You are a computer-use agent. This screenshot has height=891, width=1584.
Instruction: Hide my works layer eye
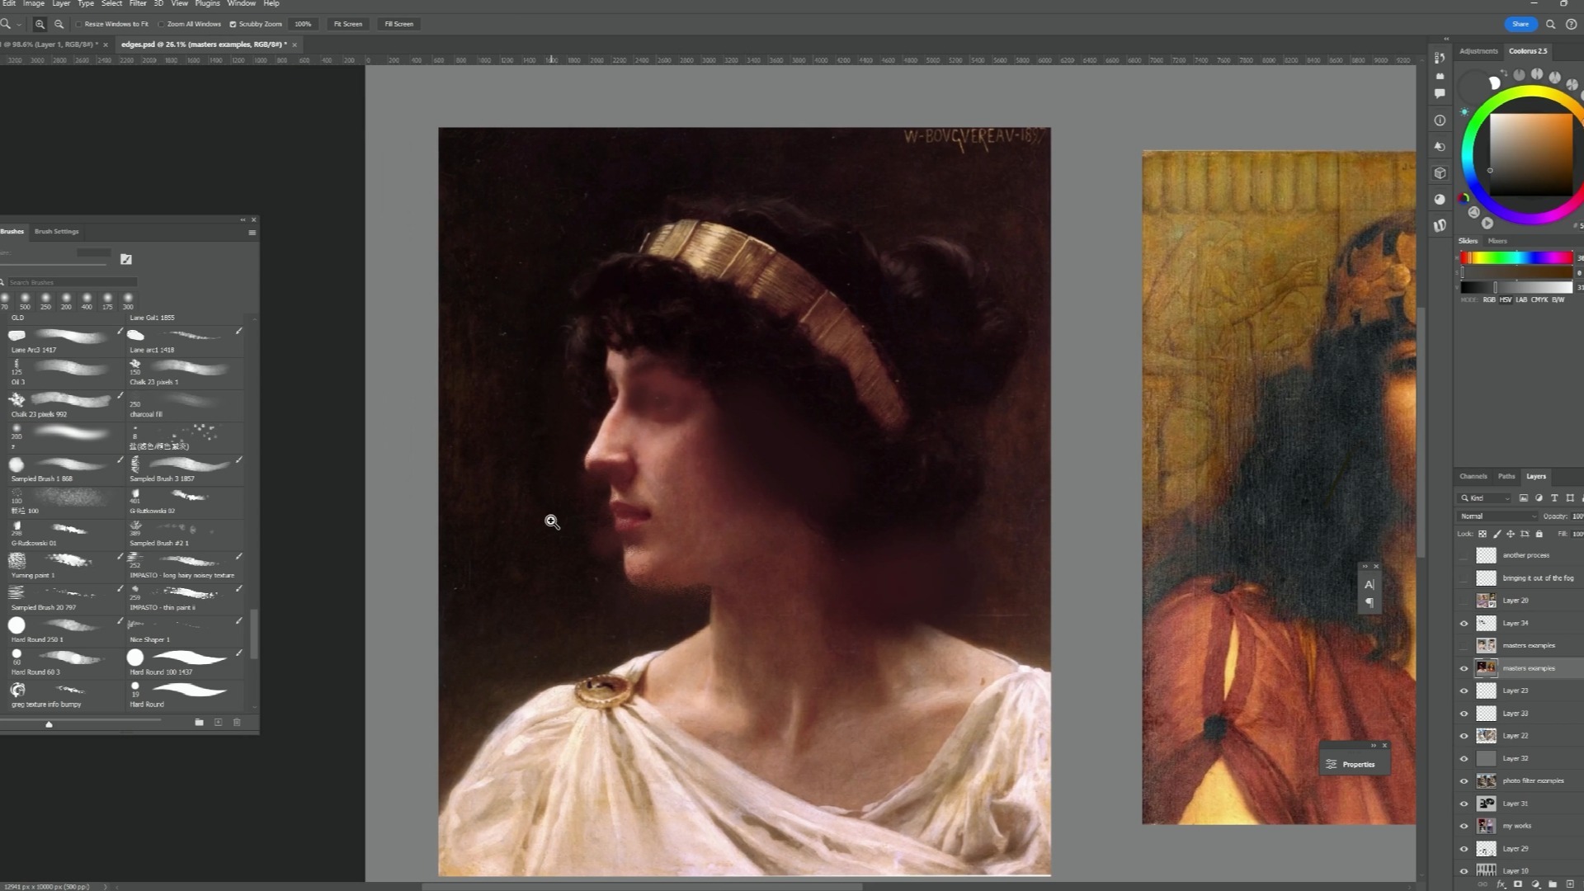click(x=1464, y=826)
